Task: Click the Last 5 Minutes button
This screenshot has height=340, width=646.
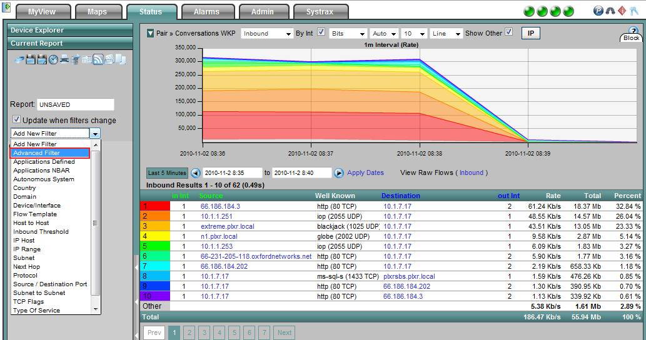Action: coord(167,173)
